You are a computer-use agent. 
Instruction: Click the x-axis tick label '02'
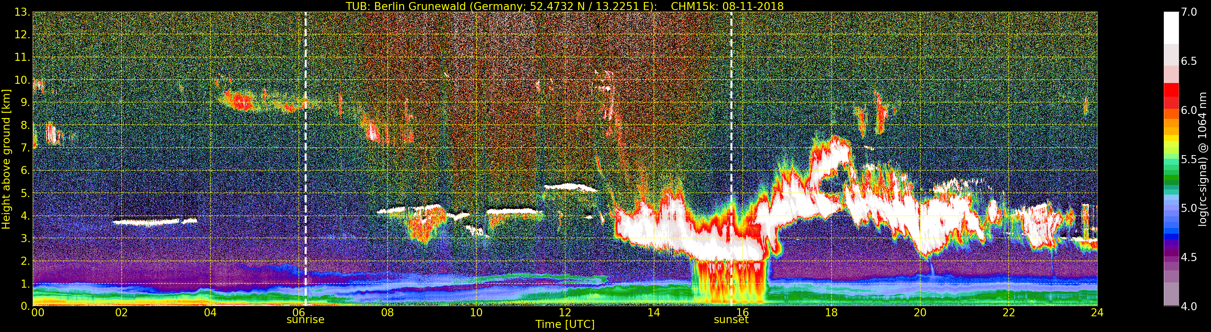(121, 313)
